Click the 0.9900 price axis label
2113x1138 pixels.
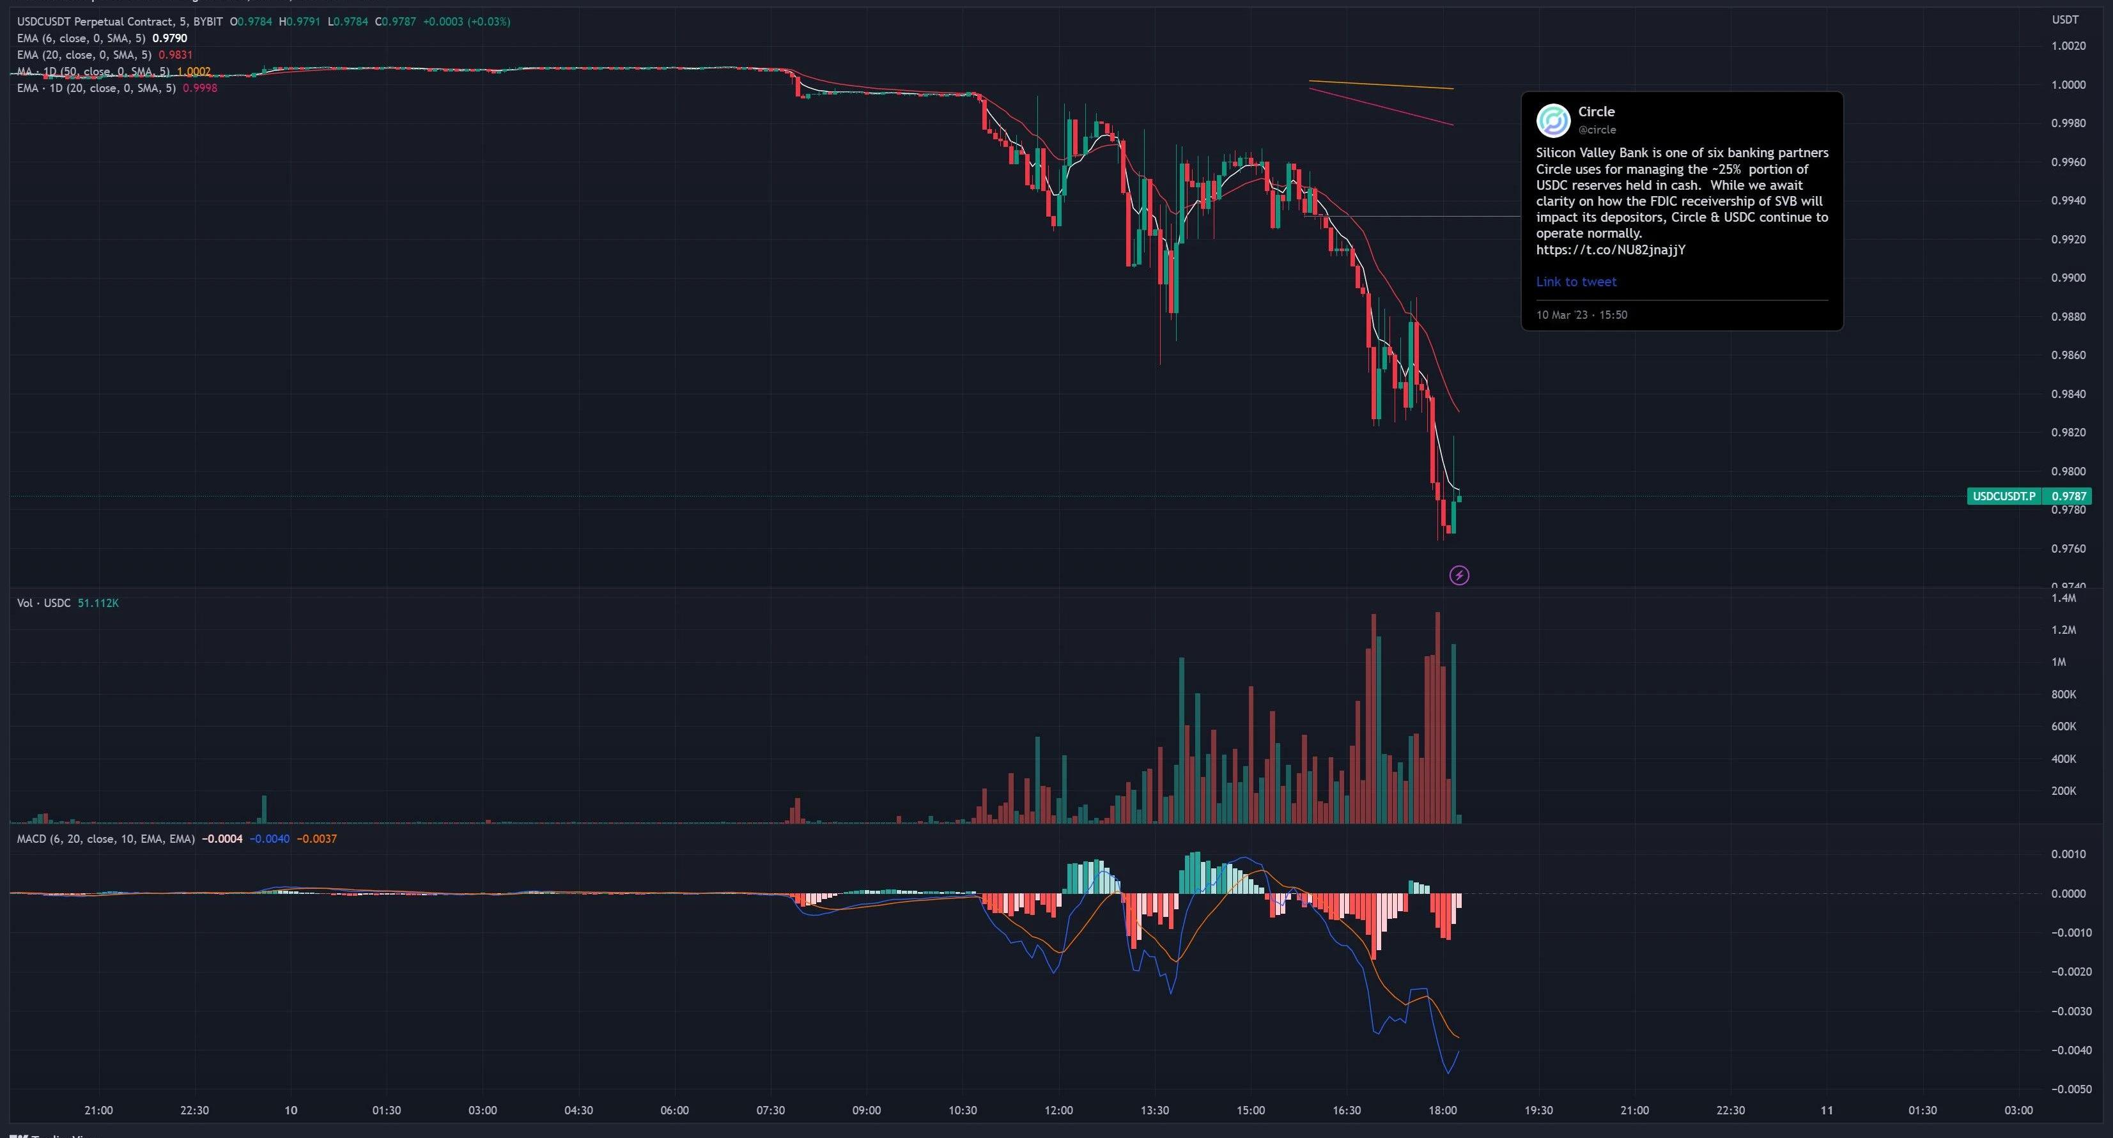click(x=2068, y=278)
